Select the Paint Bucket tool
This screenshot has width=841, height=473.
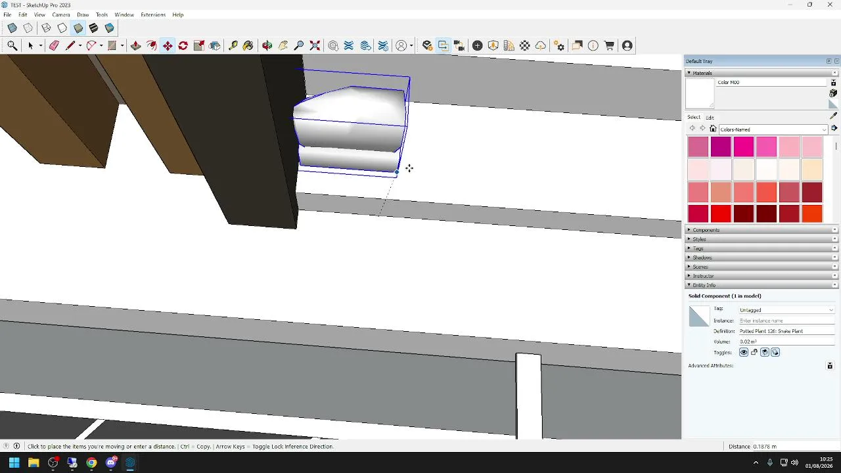click(x=248, y=45)
